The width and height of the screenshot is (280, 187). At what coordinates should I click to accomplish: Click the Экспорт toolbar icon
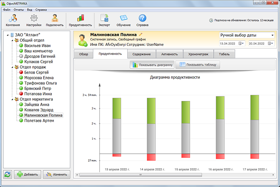click(104, 20)
